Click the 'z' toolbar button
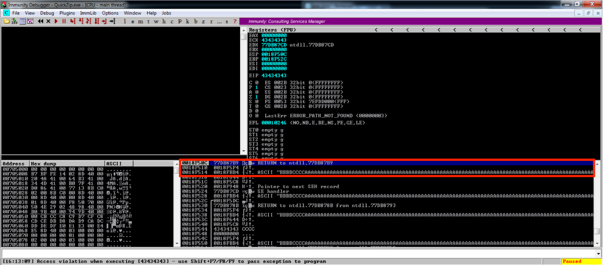This screenshot has height=265, width=603. click(204, 21)
